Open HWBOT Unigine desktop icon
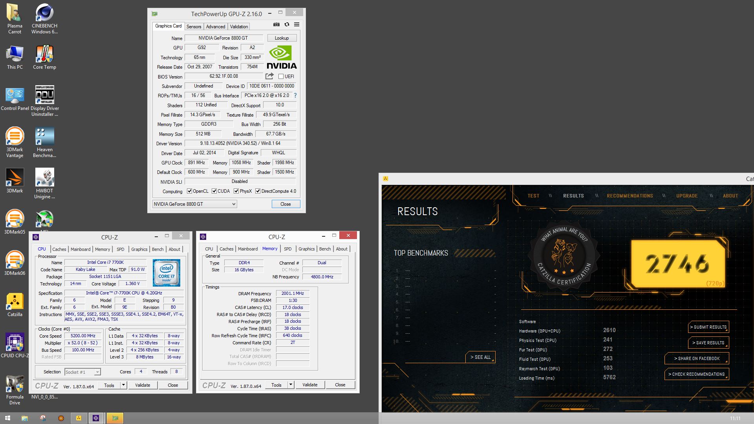Screen dimensions: 754x424 point(44,183)
